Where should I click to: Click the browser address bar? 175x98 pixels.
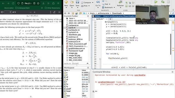pos(28,3)
